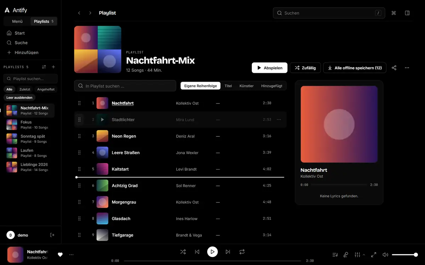Enter fullscreen player view
Viewport: 425px width, 265px height.
374,254
